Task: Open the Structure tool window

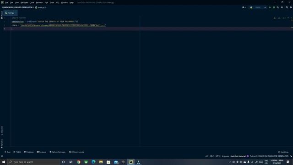Action: coord(2,130)
